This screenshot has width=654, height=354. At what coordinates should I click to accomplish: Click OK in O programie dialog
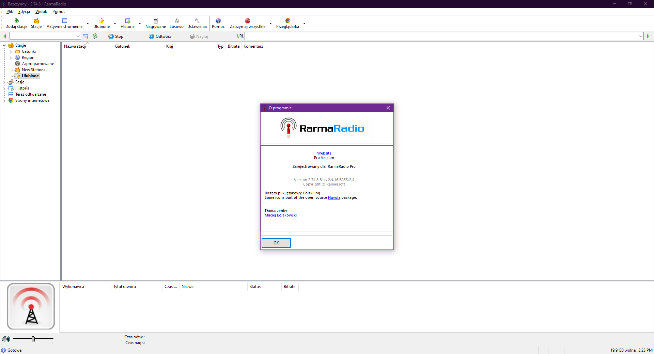pyautogui.click(x=276, y=243)
